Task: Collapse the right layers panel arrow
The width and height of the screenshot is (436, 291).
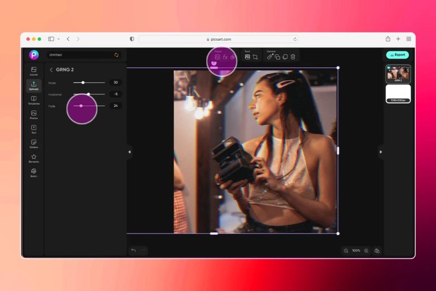Action: (381, 152)
